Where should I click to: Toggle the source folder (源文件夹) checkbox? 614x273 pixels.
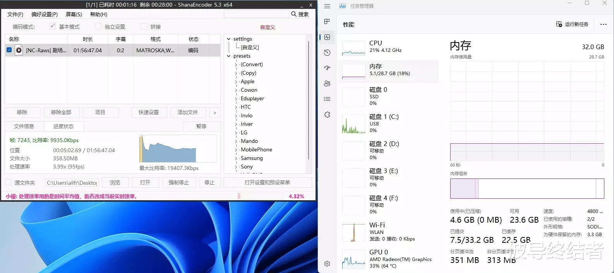8,182
